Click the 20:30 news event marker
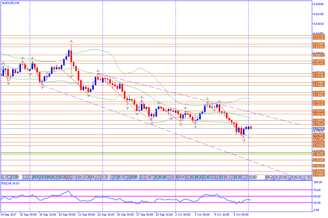328x218 pixels. point(104,177)
